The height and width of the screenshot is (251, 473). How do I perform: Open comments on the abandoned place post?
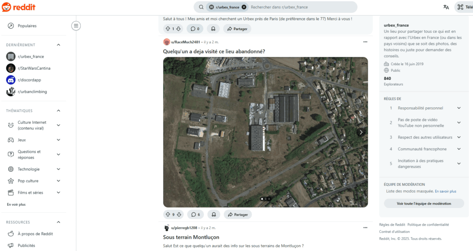click(x=195, y=214)
